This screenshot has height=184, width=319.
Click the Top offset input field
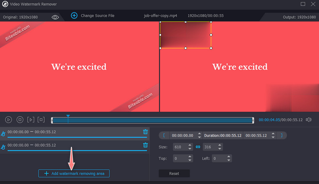[179, 158]
